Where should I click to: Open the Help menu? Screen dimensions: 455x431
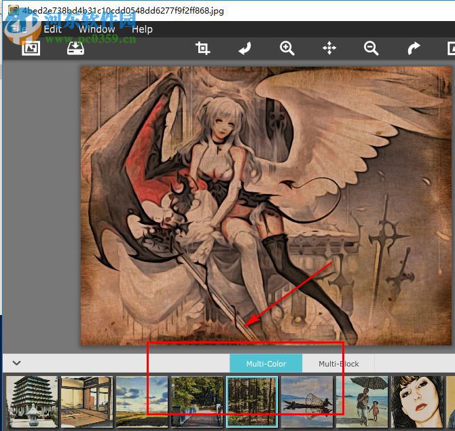(x=142, y=29)
